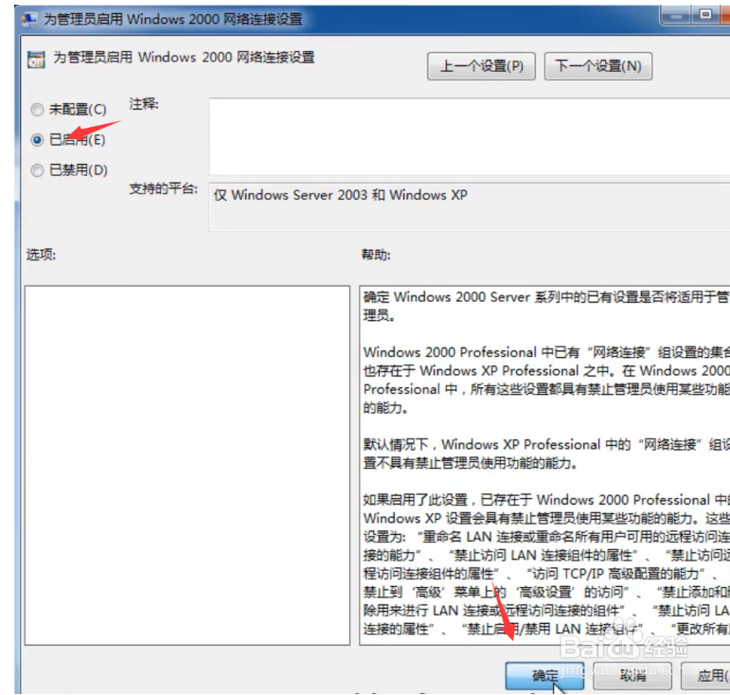Click the '支持的平台:' label
This screenshot has height=695, width=730.
(x=164, y=189)
